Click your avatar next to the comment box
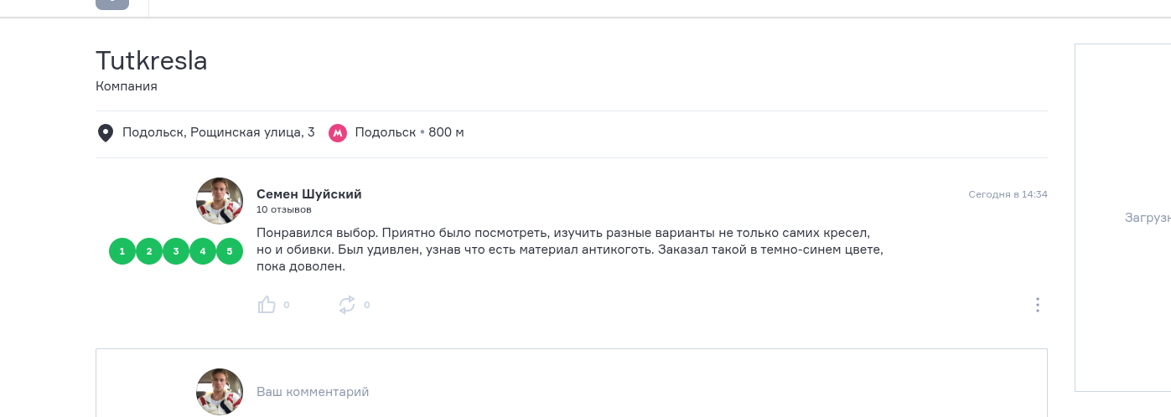The image size is (1171, 417). (220, 392)
